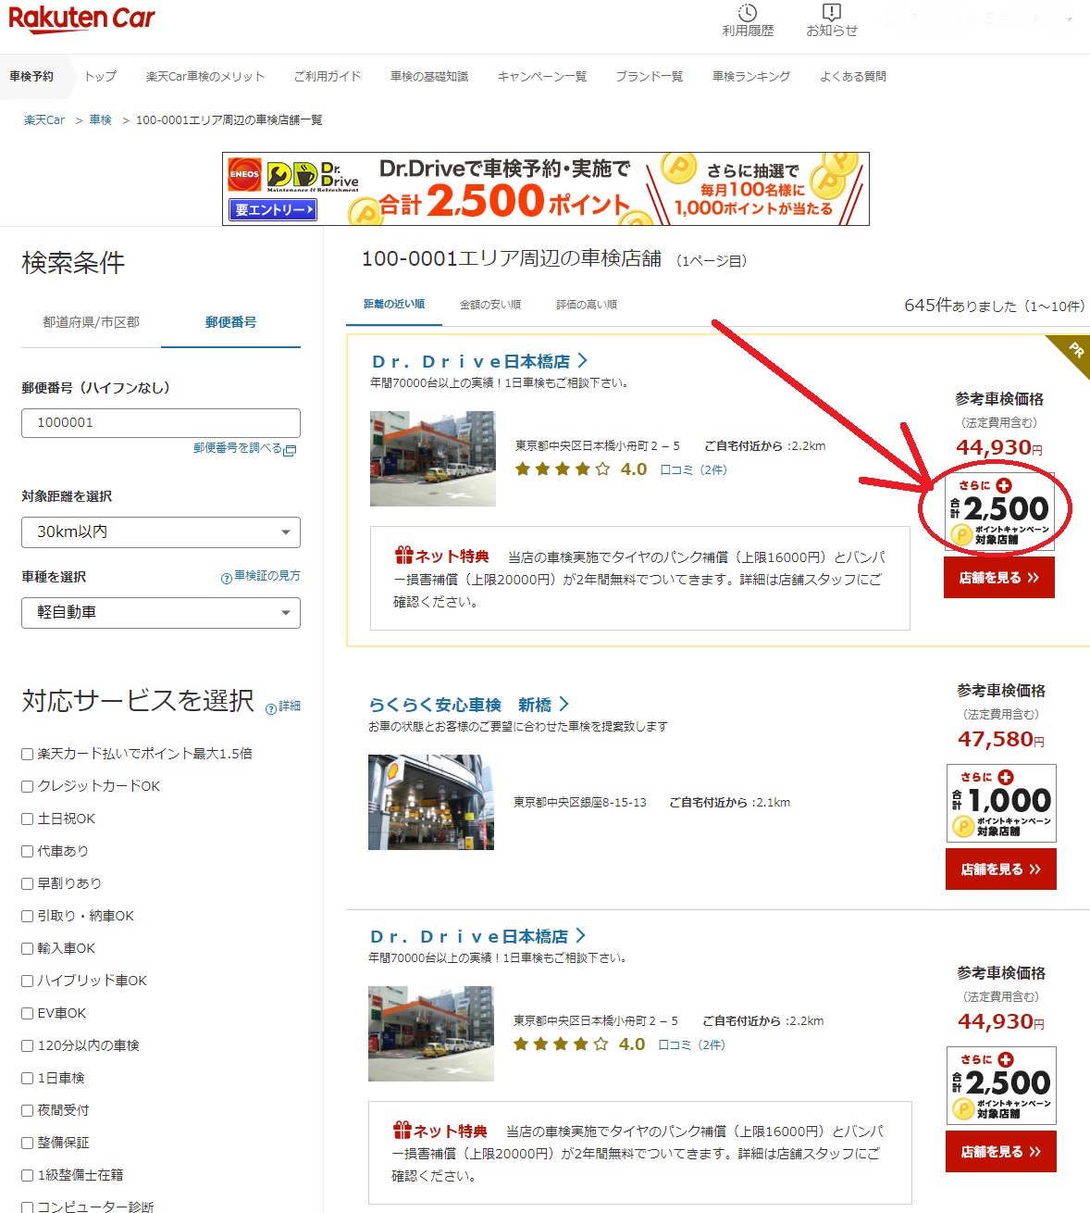Check the 1級整備士在籍 checkbox
This screenshot has width=1090, height=1213.
click(28, 1175)
